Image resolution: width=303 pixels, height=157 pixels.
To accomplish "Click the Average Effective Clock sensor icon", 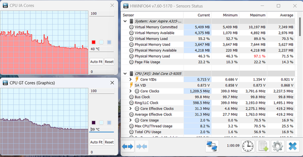I will coord(132,114).
